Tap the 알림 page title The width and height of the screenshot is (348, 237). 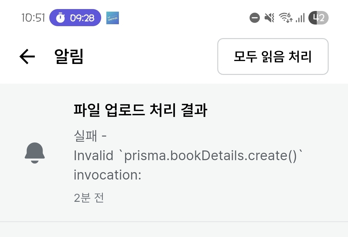click(x=69, y=57)
